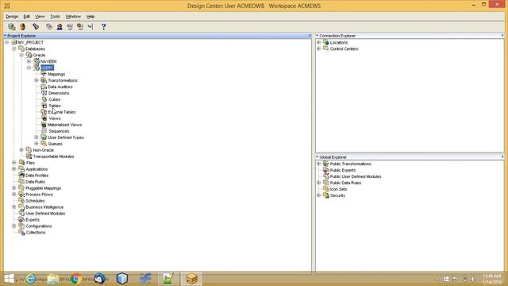Select Public User Defined Modules item
This screenshot has height=286, width=508.
(x=356, y=176)
